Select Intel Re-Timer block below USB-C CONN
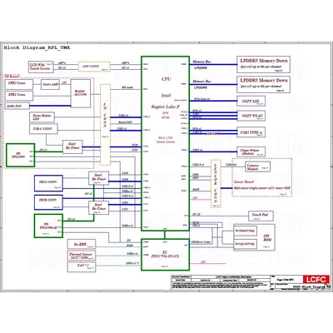This screenshot has height=333, width=333. click(x=72, y=147)
